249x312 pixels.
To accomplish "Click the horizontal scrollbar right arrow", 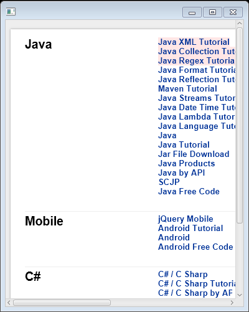I will 232,303.
